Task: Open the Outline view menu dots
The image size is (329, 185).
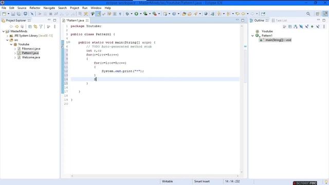Action: (x=324, y=27)
